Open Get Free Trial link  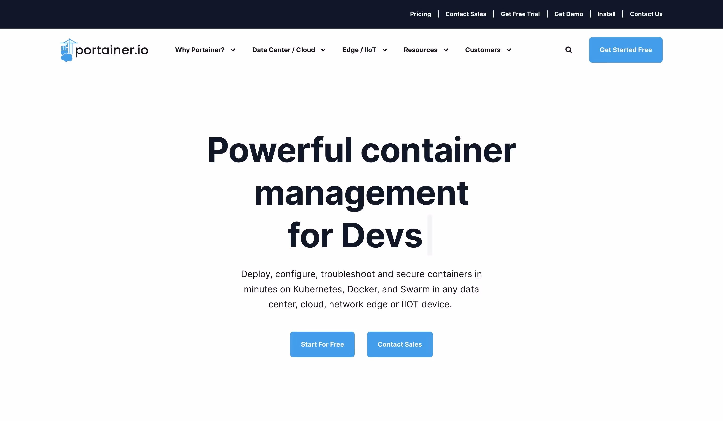pos(520,14)
